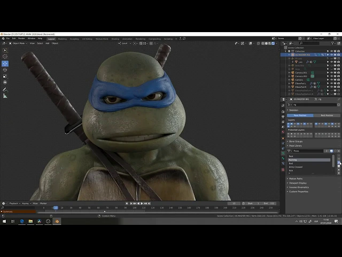Image resolution: width=342 pixels, height=257 pixels.
Task: Open the Armature Object Data tab
Action: 283,154
